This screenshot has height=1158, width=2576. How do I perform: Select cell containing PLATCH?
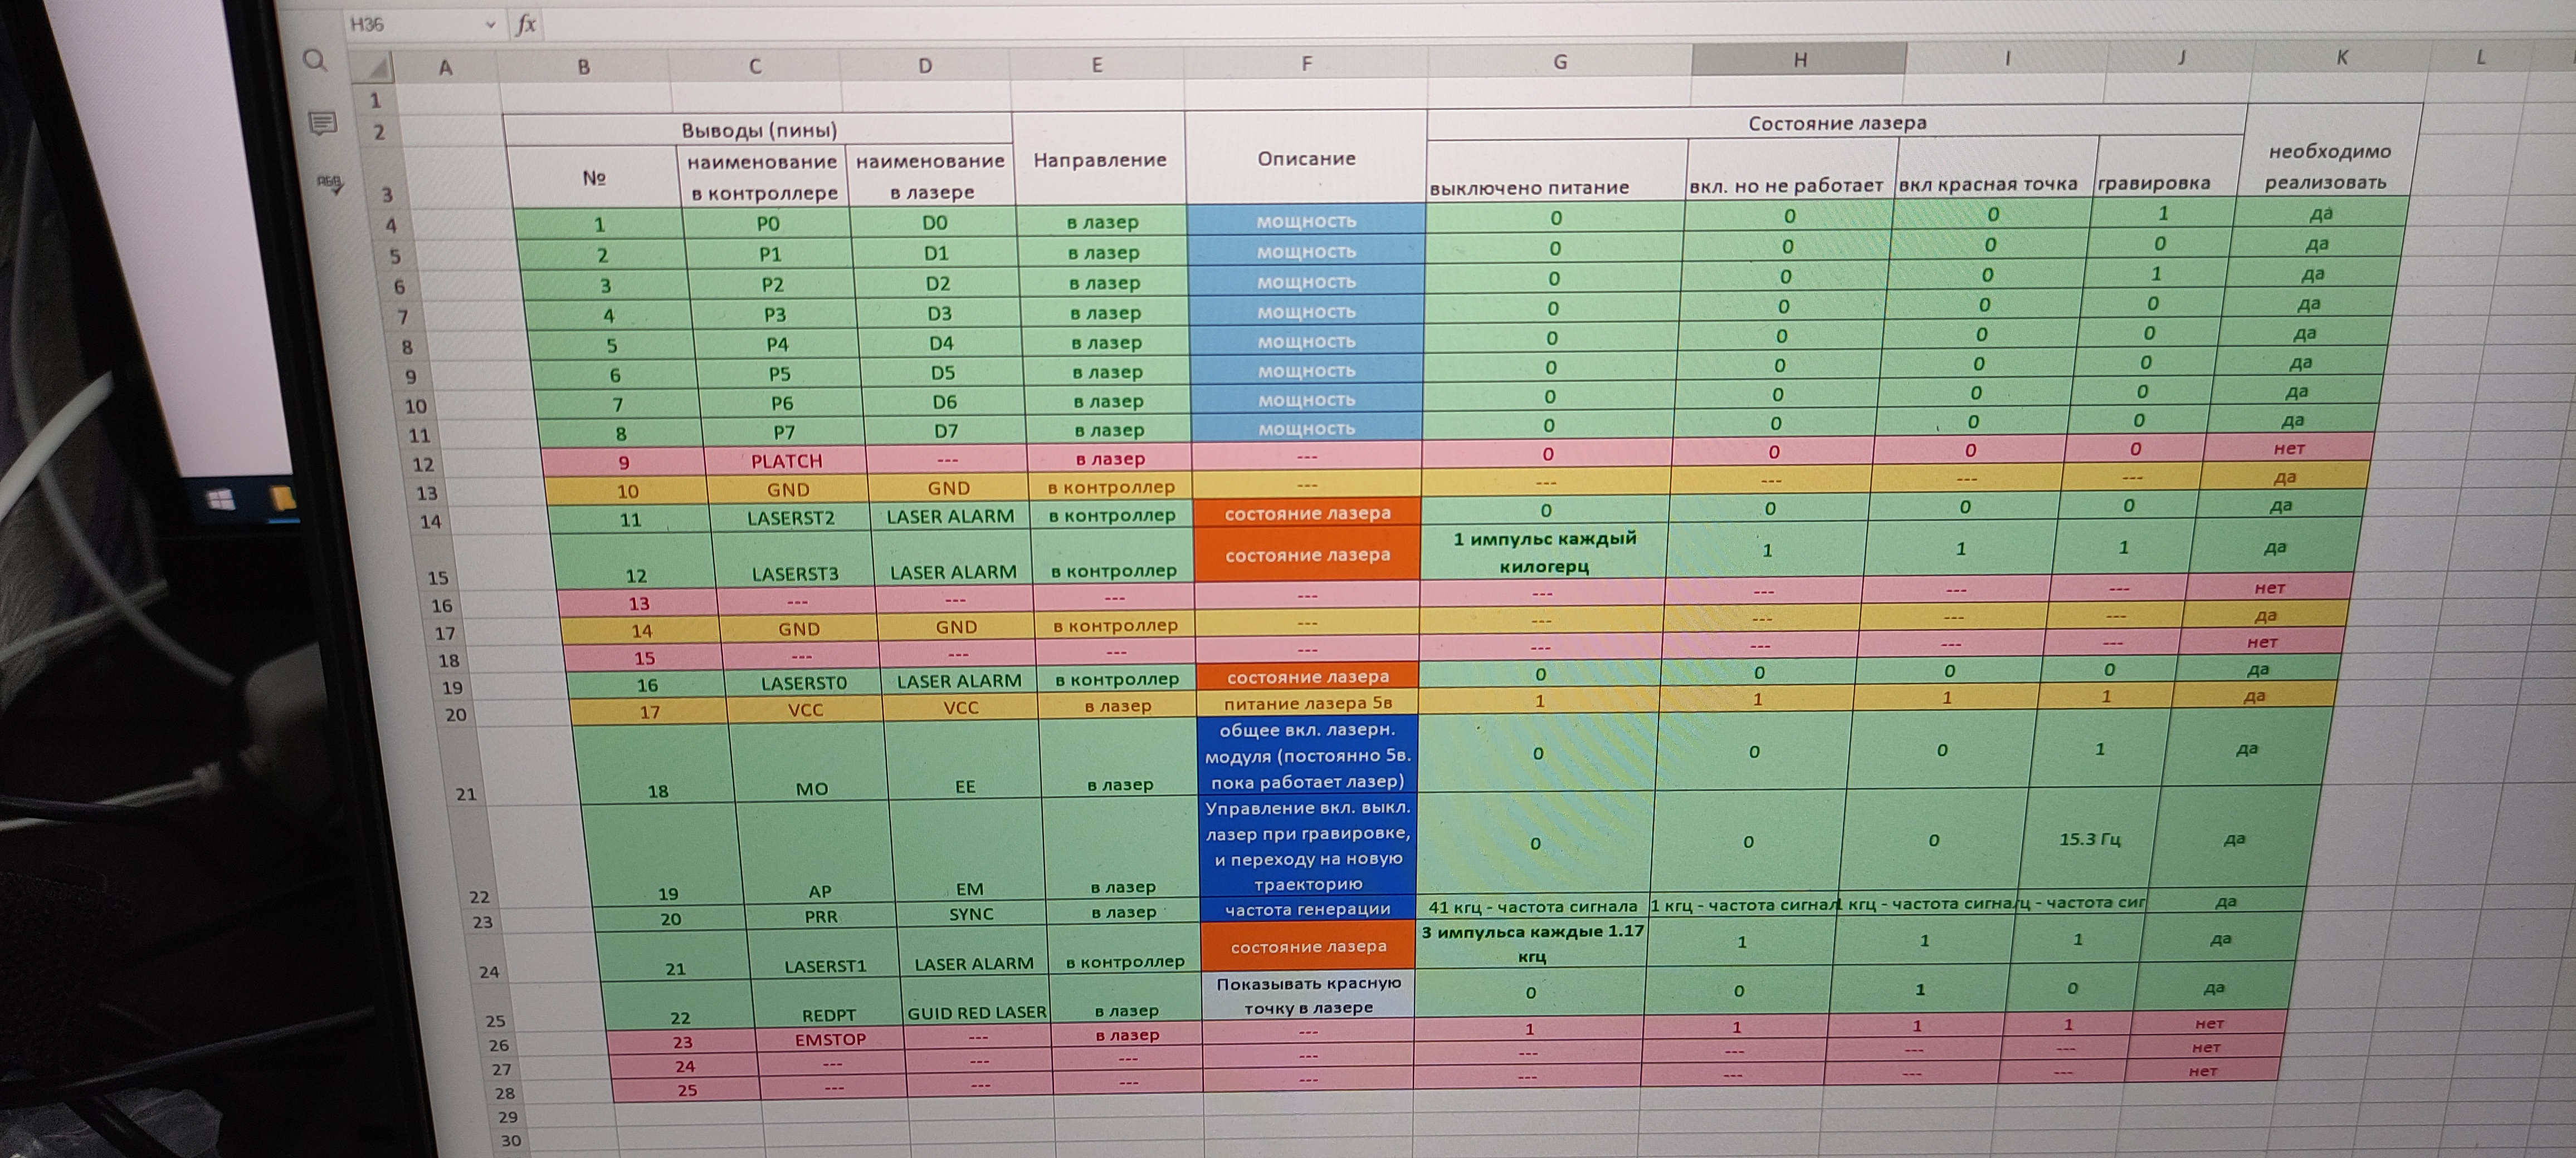tap(786, 460)
